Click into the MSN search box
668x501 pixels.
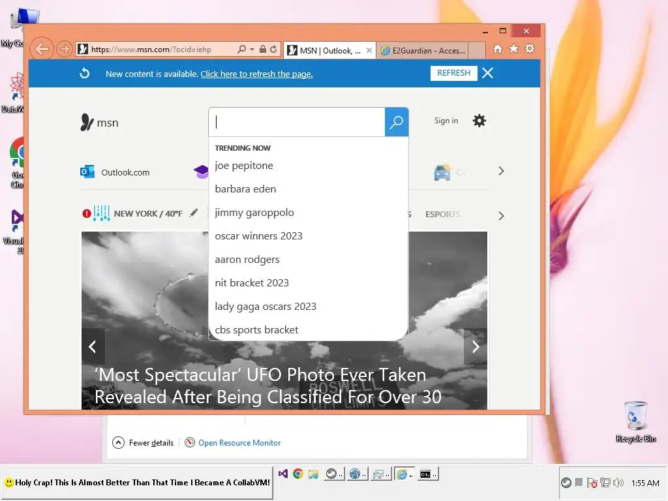297,122
